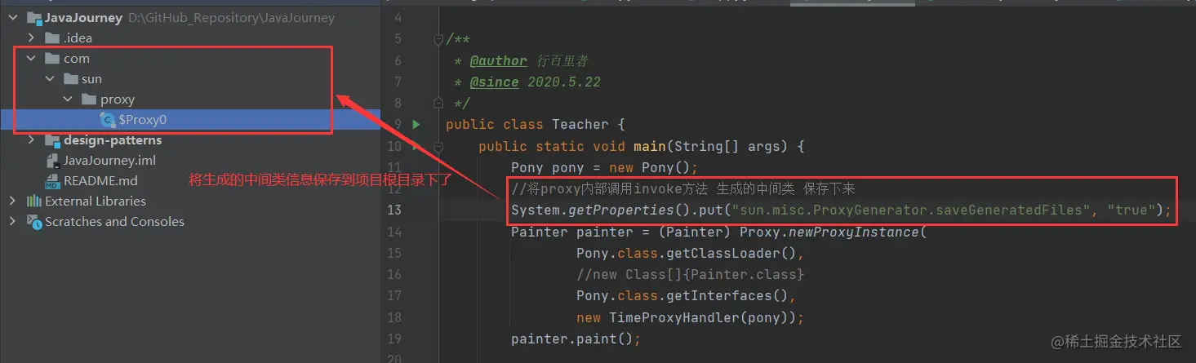Run the Teacher class via gutter arrow
1196x363 pixels.
tap(416, 124)
